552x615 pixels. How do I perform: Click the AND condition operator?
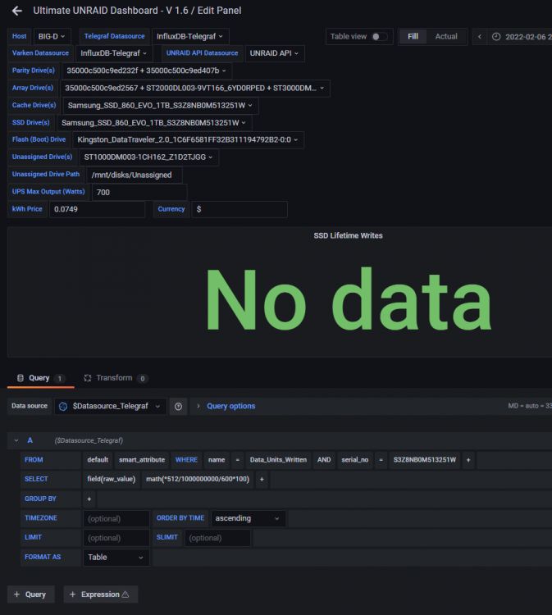(x=324, y=460)
